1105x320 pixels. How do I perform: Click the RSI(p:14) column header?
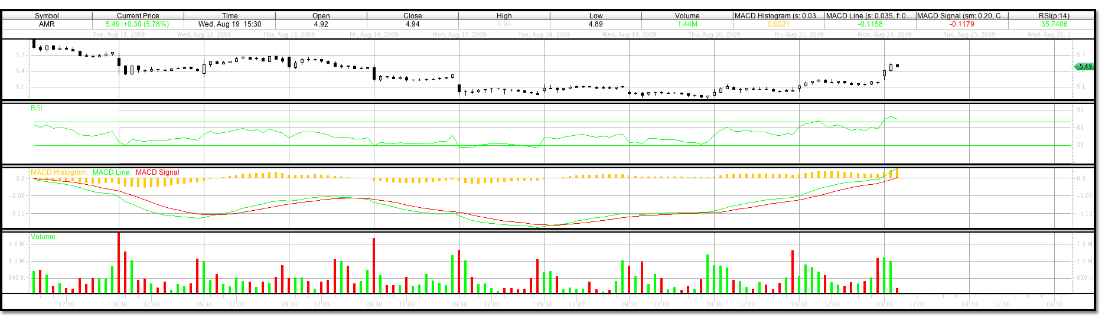click(x=1054, y=16)
